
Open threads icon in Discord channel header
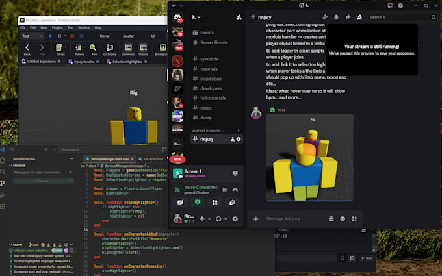tap(325, 17)
